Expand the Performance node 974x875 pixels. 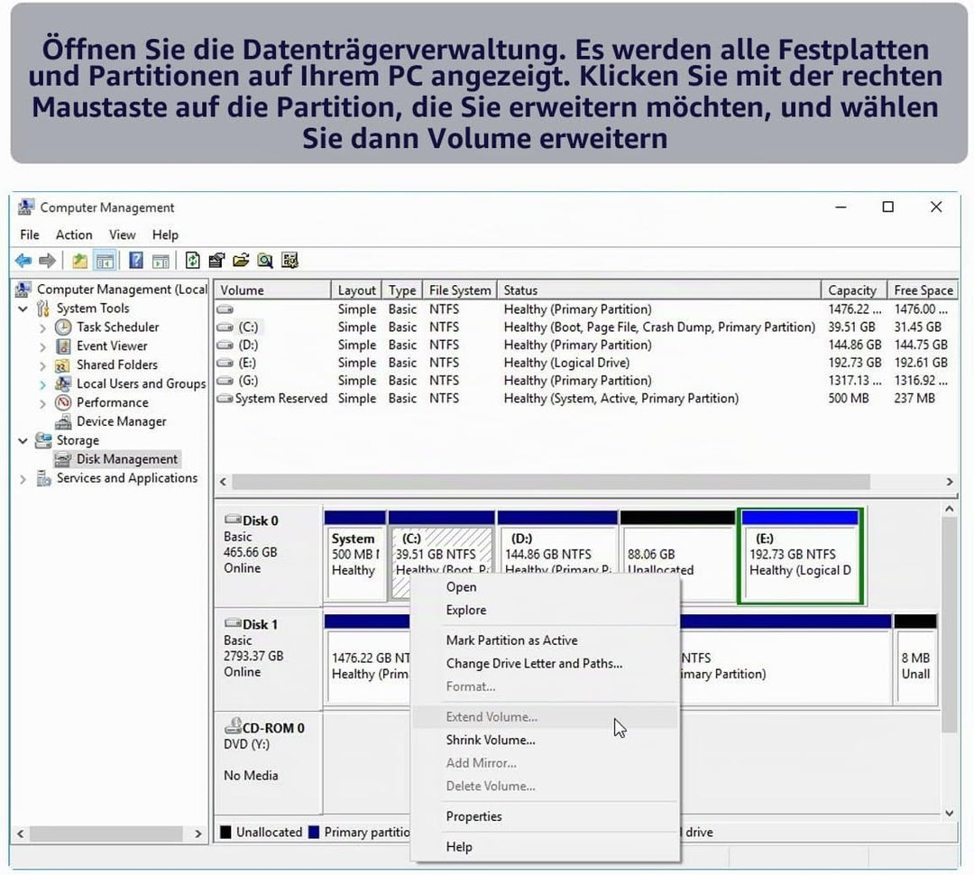[43, 402]
